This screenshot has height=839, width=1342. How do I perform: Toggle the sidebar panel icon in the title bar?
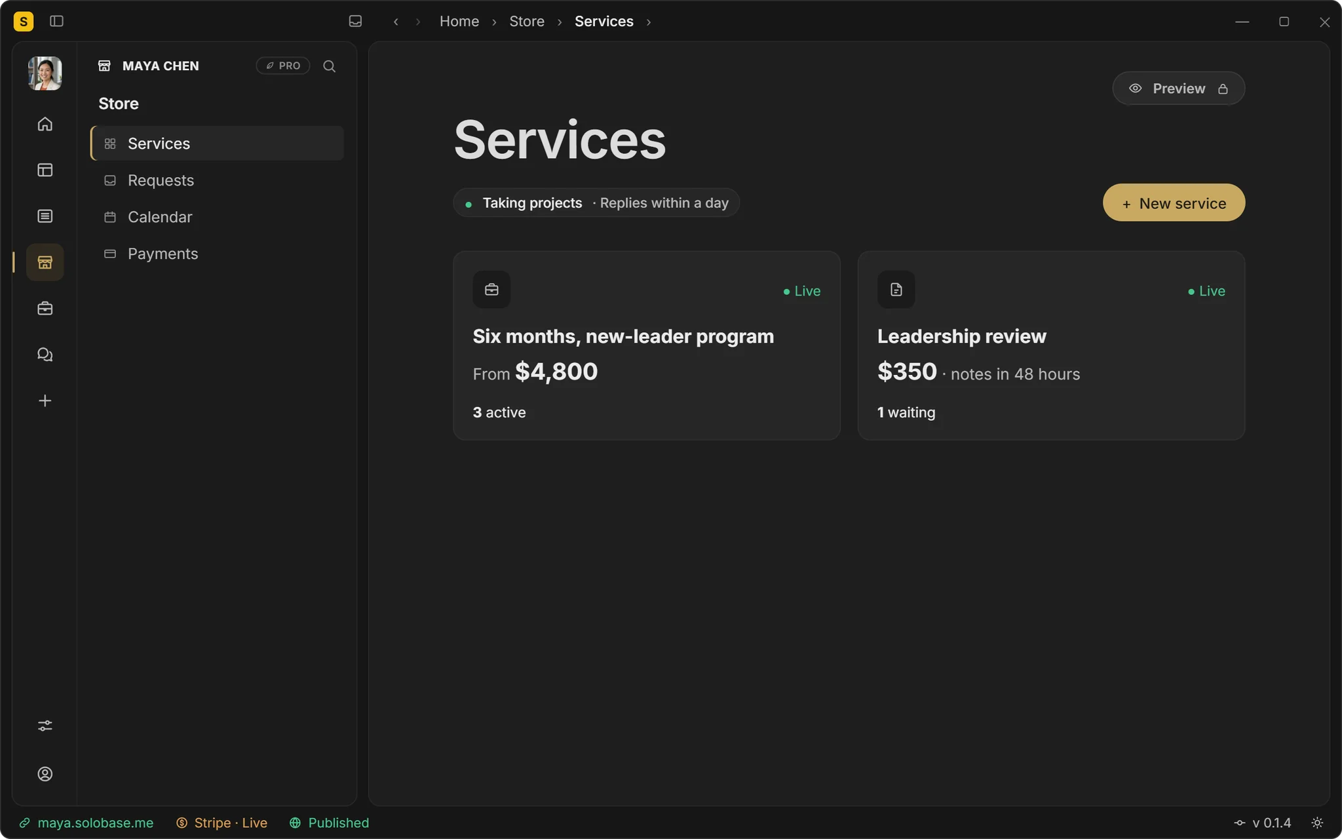pos(56,22)
